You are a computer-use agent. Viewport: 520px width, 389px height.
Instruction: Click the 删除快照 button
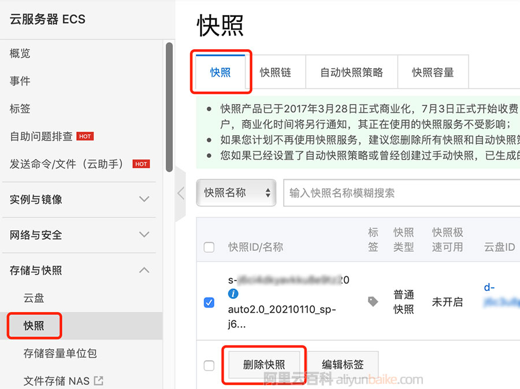coord(264,365)
